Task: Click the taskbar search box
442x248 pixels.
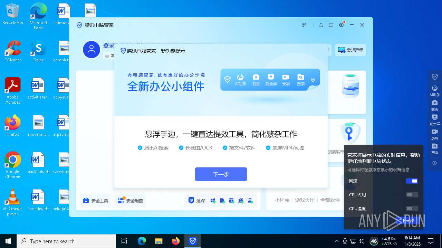Action: (66, 241)
